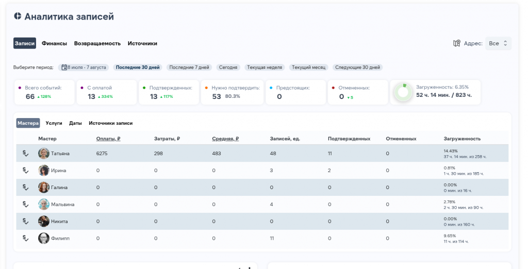
Task: Click the map icon beside Адрес
Action: 456,43
